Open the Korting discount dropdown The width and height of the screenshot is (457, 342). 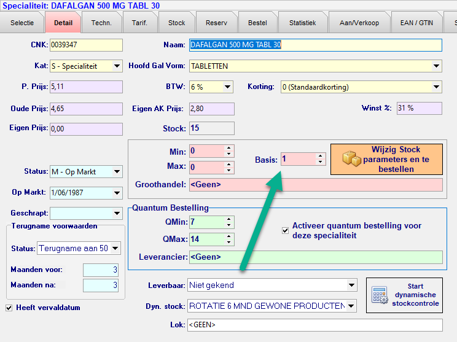pyautogui.click(x=436, y=87)
